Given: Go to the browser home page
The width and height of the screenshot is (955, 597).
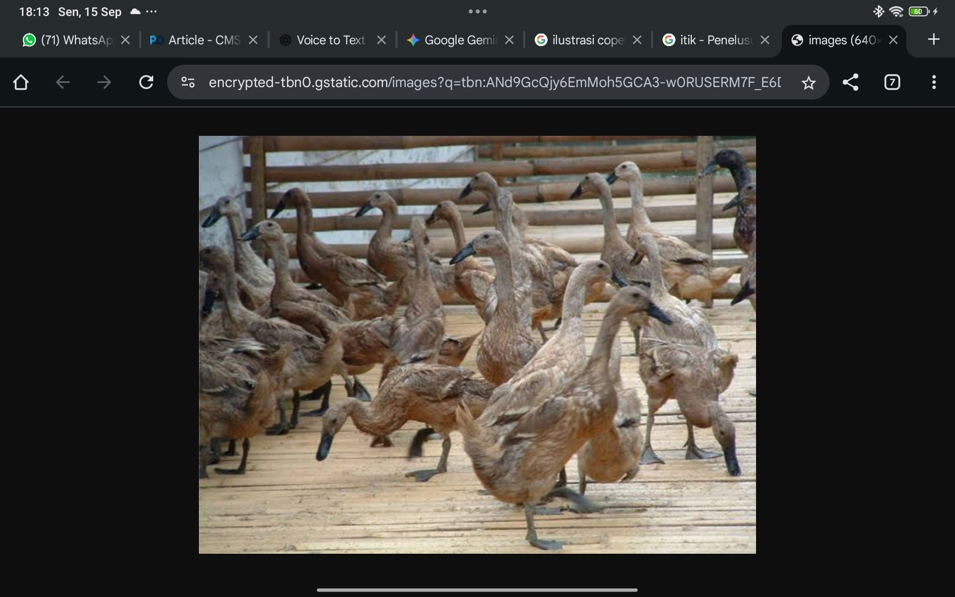Looking at the screenshot, I should [21, 82].
